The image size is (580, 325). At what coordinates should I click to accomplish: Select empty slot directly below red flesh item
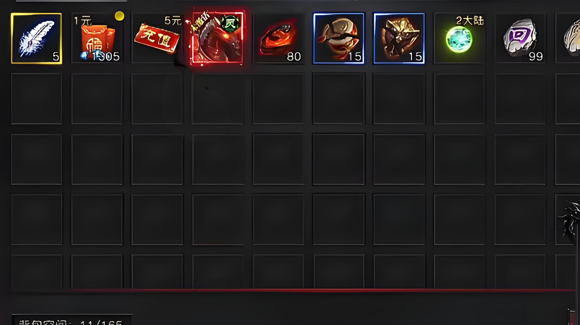coord(278,99)
